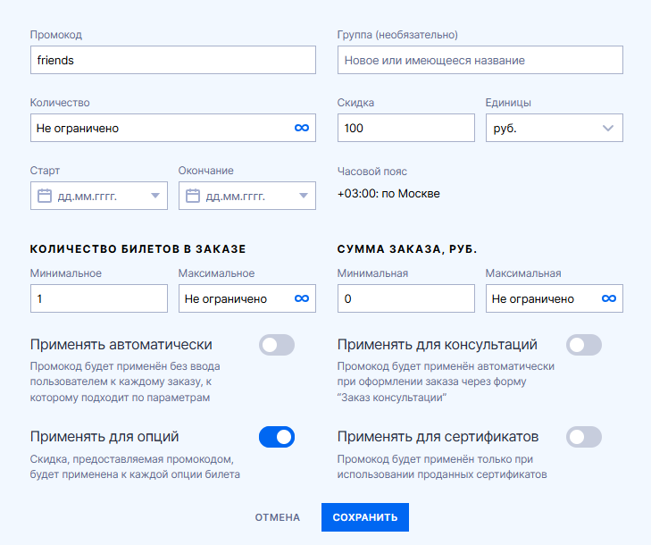Click the infinity icon in Количество field
Viewport: 651px width, 545px height.
[x=302, y=128]
